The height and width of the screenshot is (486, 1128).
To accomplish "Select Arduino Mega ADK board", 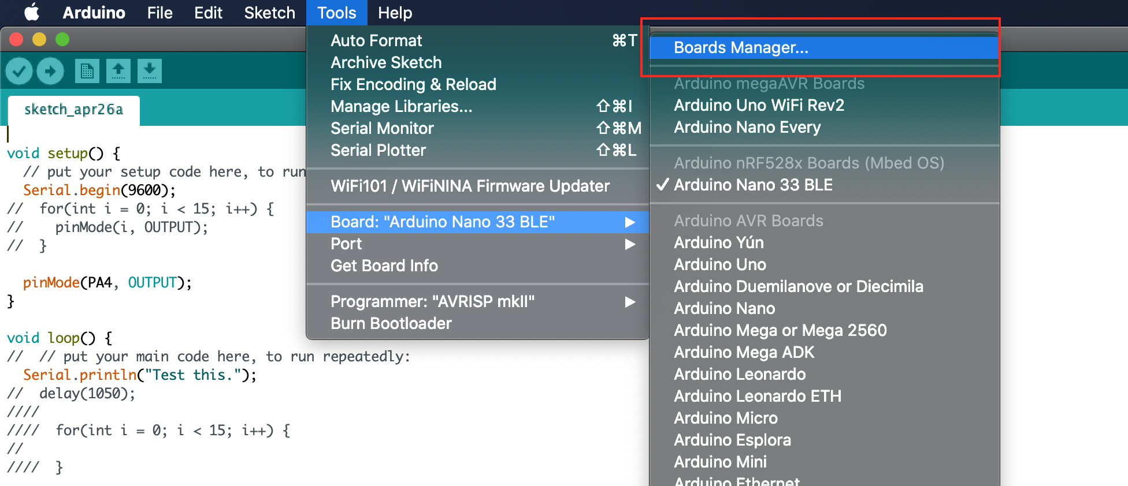I will [x=824, y=352].
